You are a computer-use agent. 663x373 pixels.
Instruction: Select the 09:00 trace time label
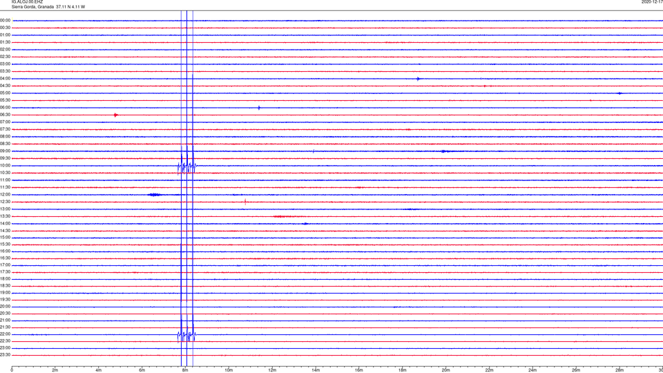coord(5,151)
